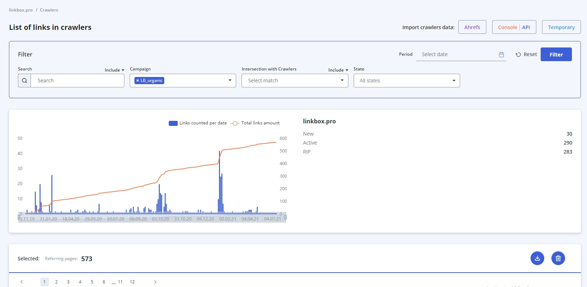This screenshot has width=587, height=287.
Task: Remove LB_organic tag via its x
Action: coord(137,81)
